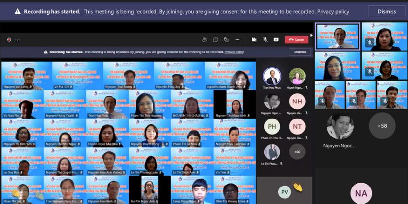
Task: Open the reactions icon in meeting toolbar
Action: click(x=226, y=39)
